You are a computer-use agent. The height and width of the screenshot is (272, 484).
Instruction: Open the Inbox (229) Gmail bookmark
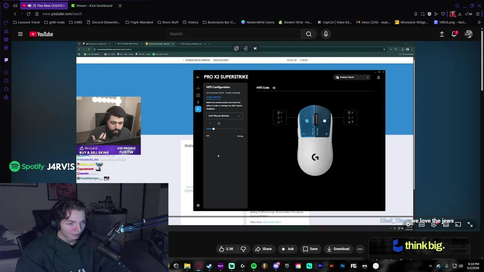373,22
